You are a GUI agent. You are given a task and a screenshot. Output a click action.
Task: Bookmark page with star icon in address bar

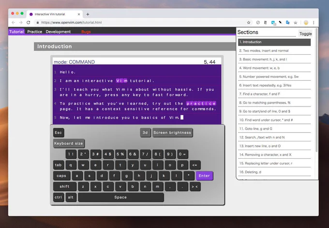(x=249, y=22)
